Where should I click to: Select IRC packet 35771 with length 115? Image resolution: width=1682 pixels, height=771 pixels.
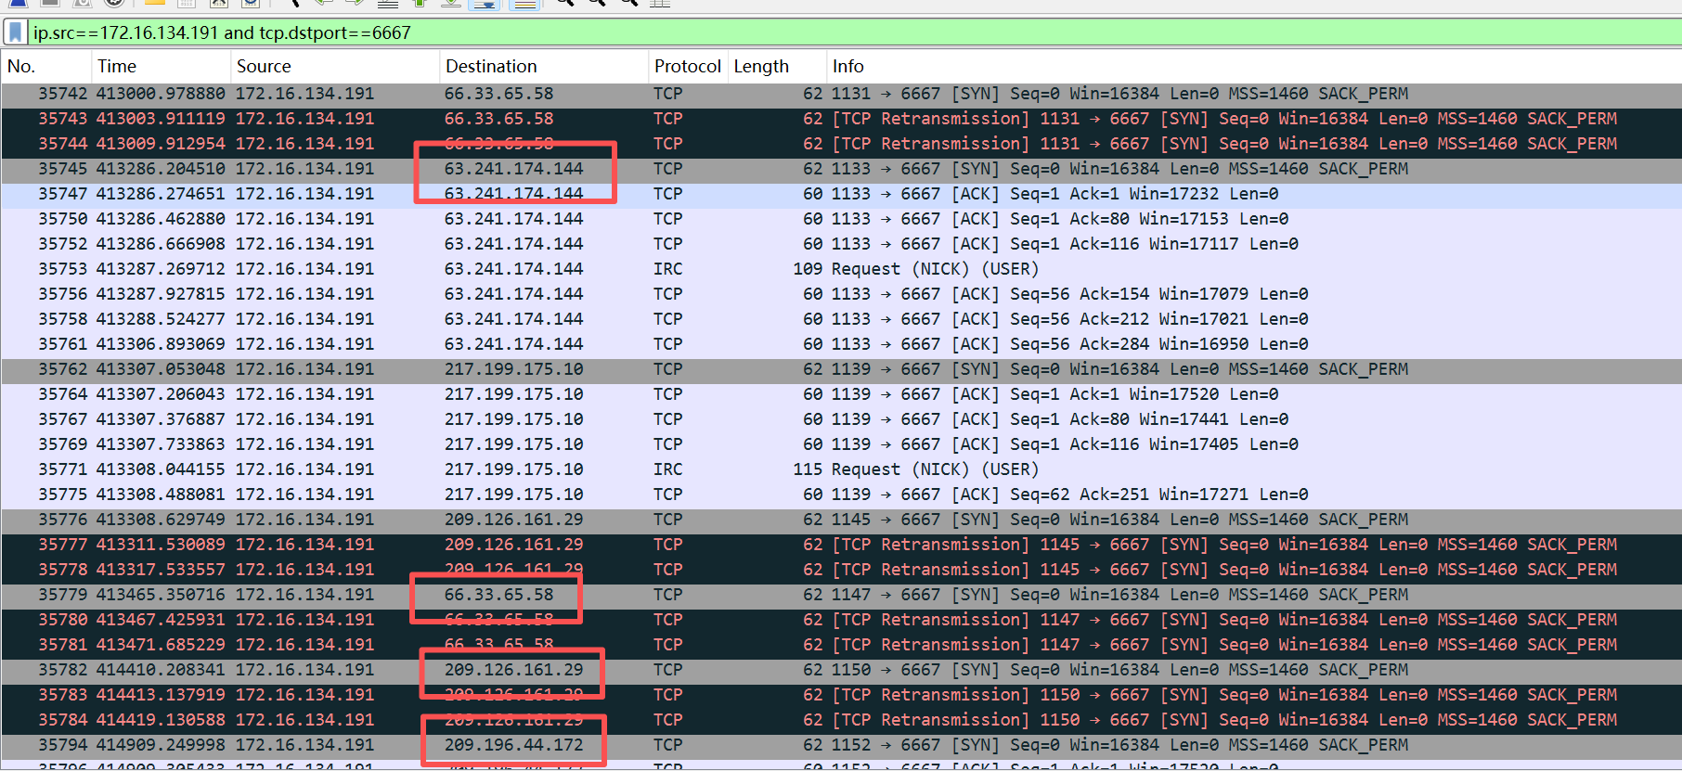[x=841, y=469]
